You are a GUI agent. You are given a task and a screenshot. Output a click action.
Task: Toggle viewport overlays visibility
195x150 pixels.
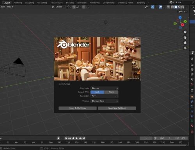pos(160,7)
